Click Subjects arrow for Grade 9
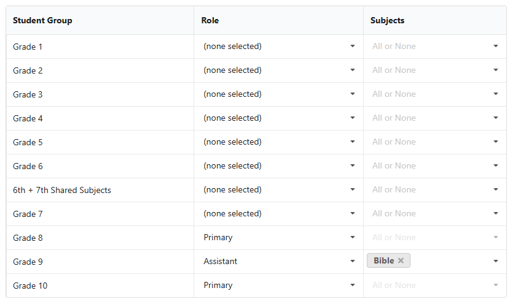Image resolution: width=510 pixels, height=307 pixels. tap(496, 261)
